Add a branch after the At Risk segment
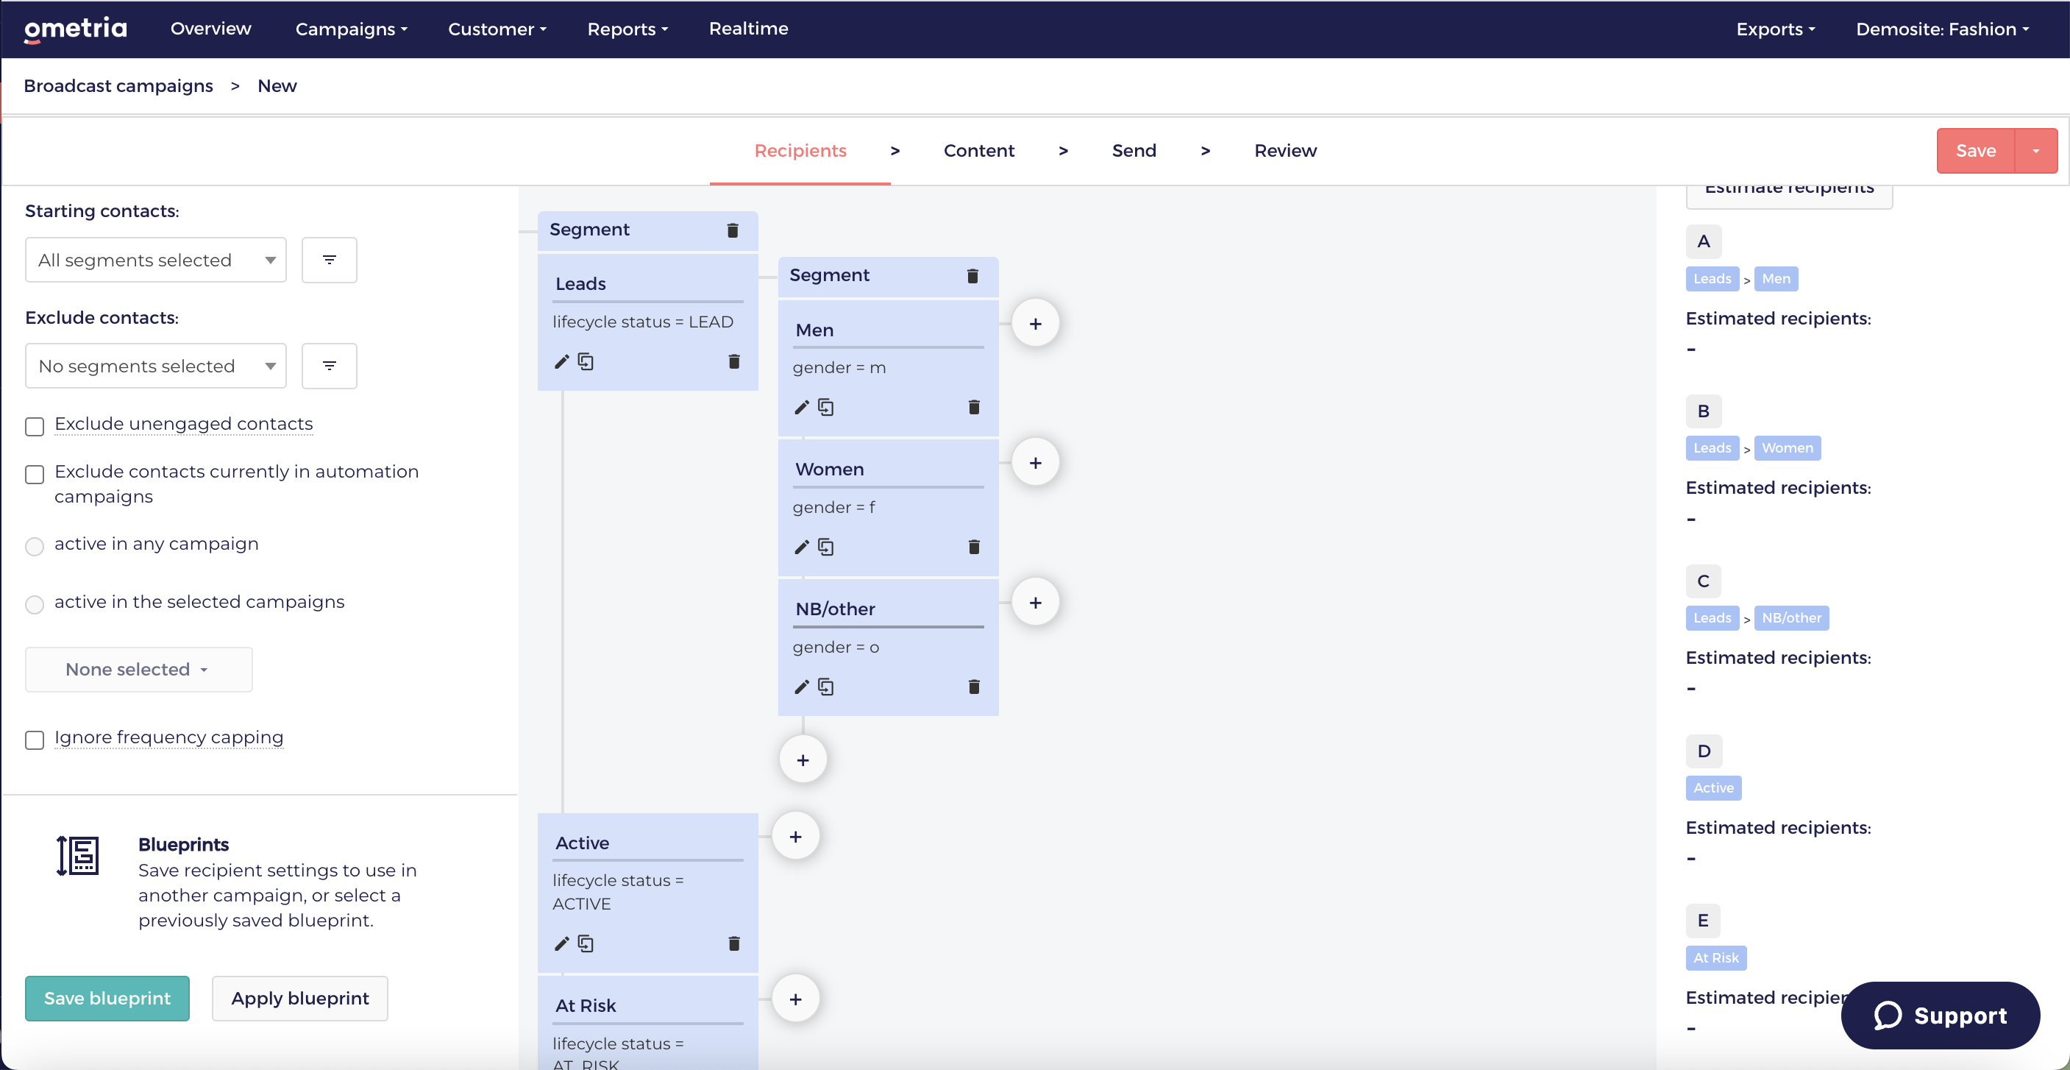Image resolution: width=2070 pixels, height=1070 pixels. pos(795,999)
